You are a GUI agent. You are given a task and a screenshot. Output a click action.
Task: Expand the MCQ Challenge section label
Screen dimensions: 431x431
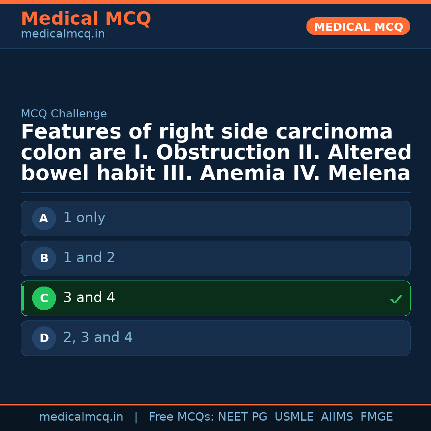[64, 114]
